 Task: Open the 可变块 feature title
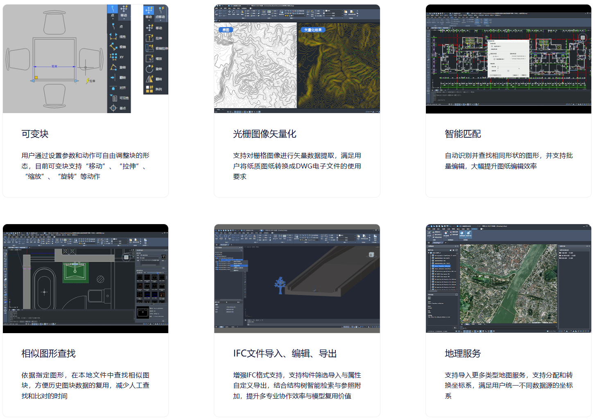click(35, 134)
